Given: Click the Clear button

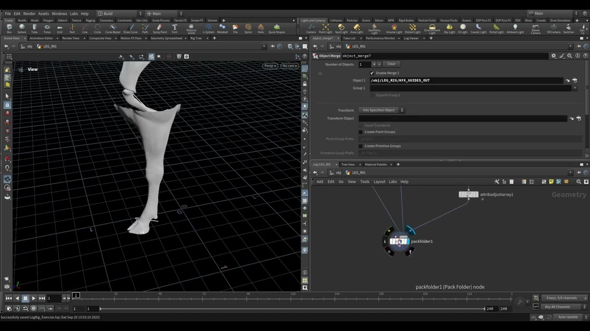Looking at the screenshot, I should click(x=391, y=64).
